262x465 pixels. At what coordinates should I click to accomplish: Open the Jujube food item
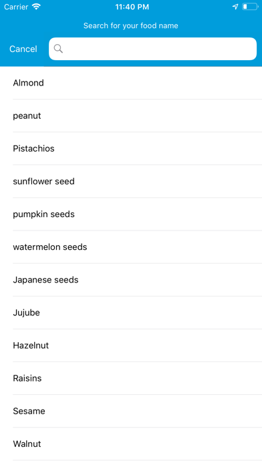pyautogui.click(x=131, y=313)
